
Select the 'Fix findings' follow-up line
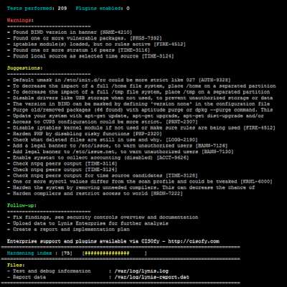coord(103,217)
